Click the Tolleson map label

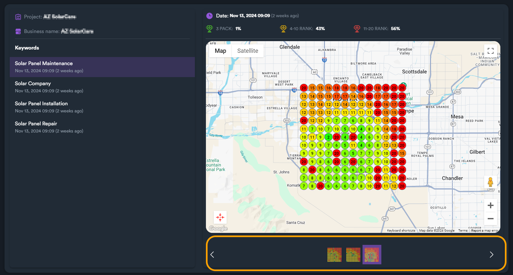(x=255, y=97)
